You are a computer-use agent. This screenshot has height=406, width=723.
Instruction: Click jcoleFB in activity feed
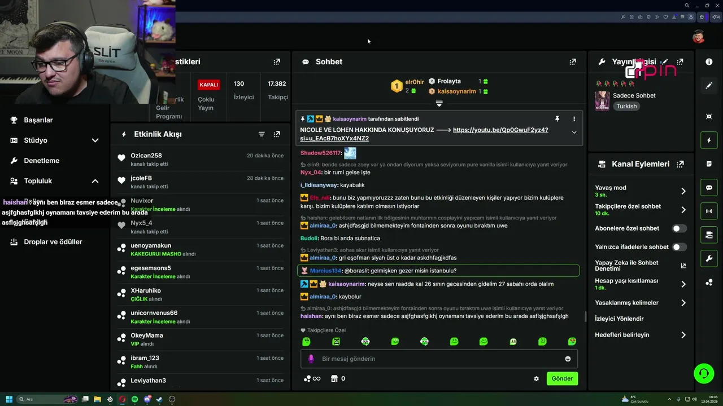tap(141, 178)
